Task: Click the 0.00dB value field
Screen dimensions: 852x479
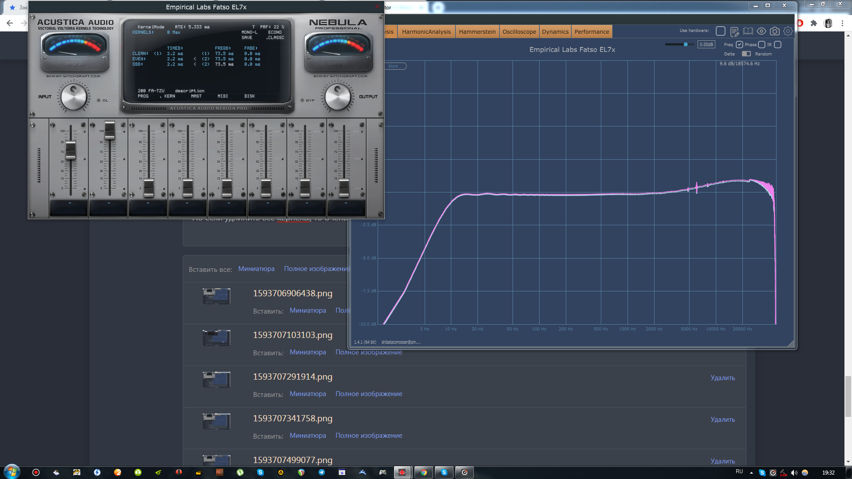Action: click(706, 44)
